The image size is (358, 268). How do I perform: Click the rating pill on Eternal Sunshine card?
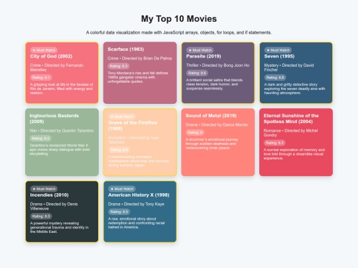(x=274, y=143)
